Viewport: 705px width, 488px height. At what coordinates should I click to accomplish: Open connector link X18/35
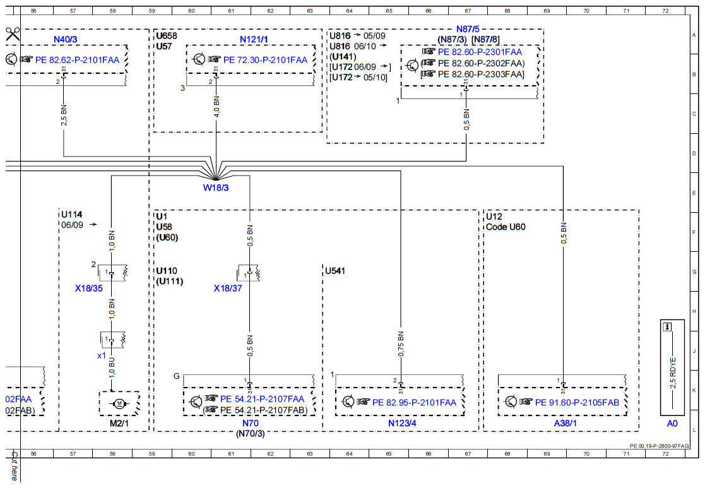tap(88, 289)
